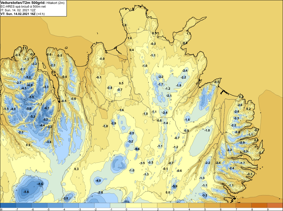Click the -4.8 temperature label
Screen dimensions: 283x211
[x=30, y=85]
